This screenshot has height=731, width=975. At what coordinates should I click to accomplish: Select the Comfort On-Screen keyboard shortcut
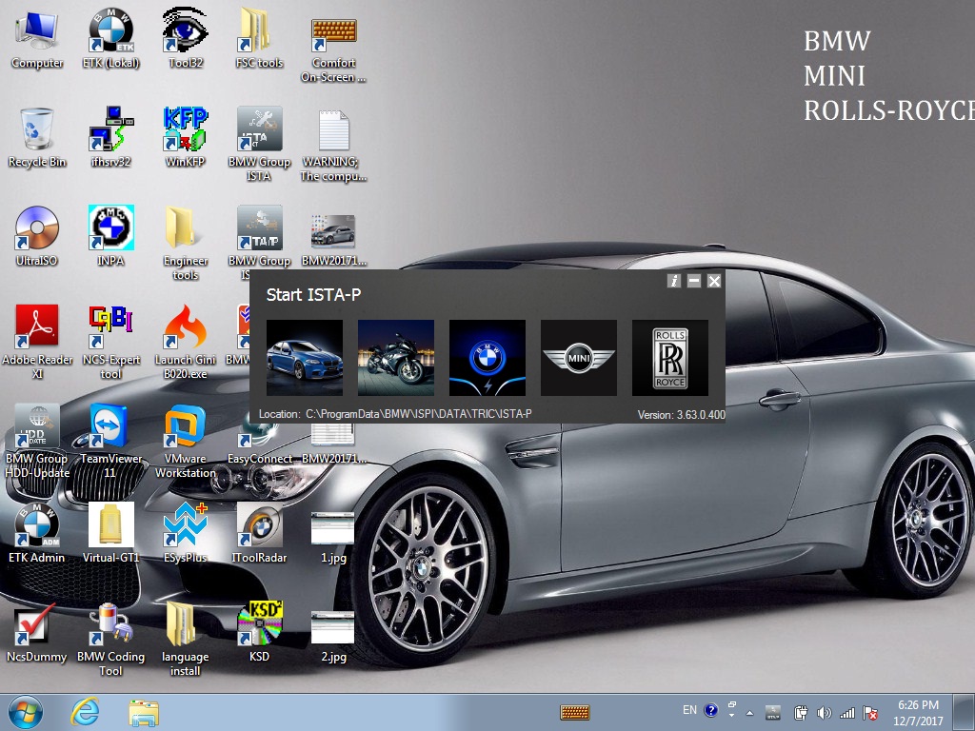tap(333, 49)
